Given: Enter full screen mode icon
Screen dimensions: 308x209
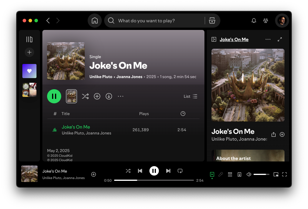Looking at the screenshot, I should click(x=284, y=174).
